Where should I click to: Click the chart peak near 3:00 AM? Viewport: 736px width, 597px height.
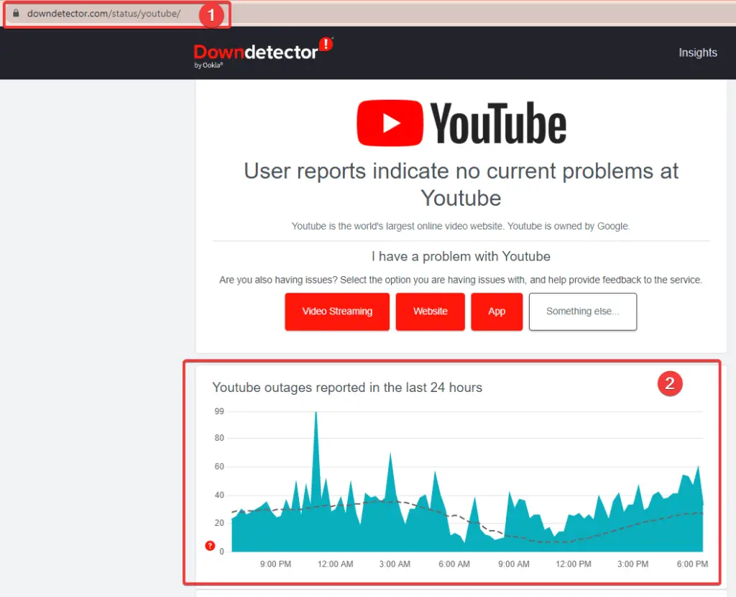tap(390, 455)
